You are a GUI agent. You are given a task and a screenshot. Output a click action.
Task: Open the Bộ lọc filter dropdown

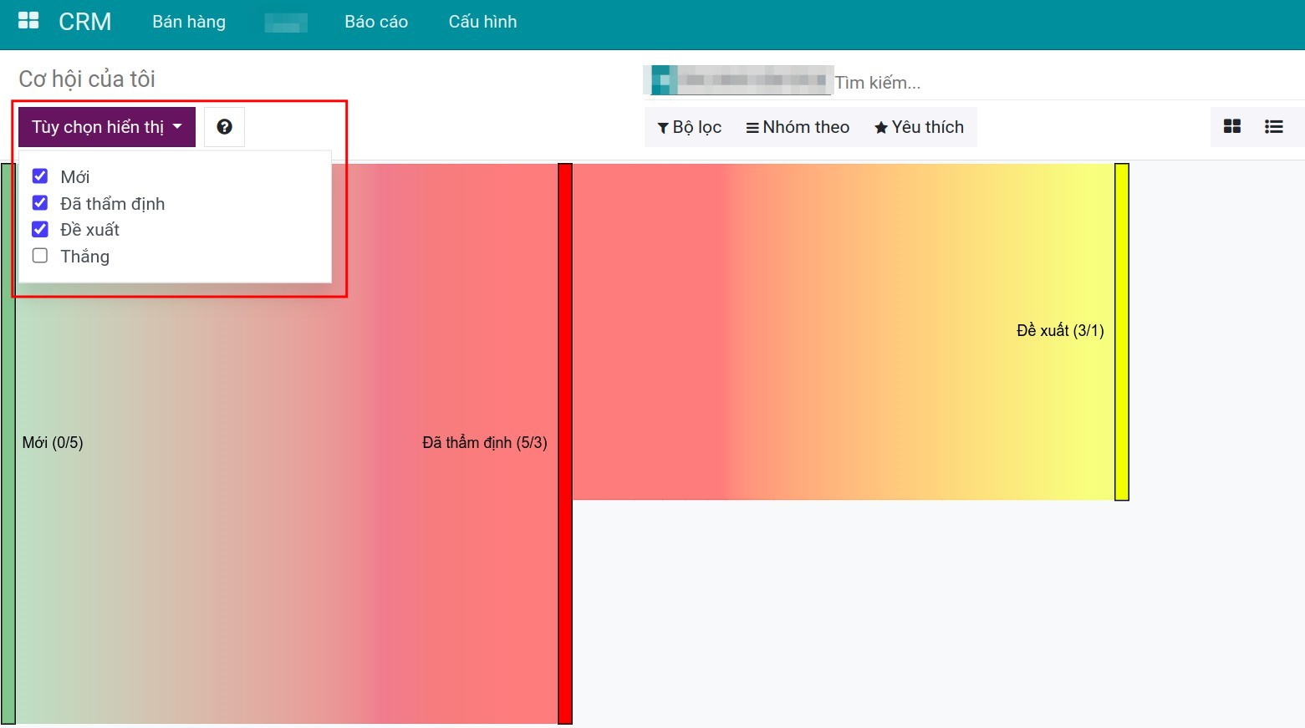coord(689,127)
